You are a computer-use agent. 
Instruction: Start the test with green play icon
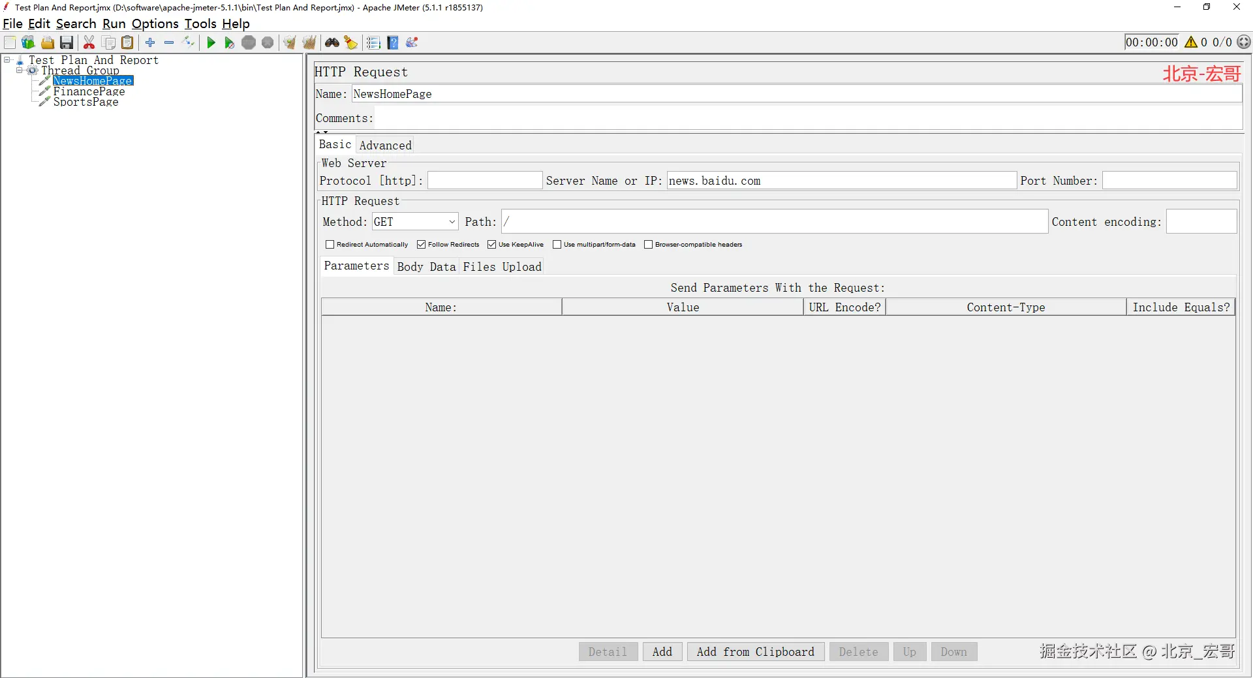[x=211, y=42]
